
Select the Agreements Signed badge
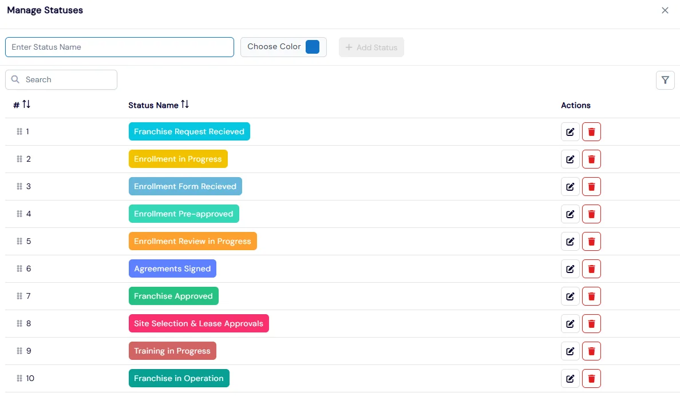click(x=172, y=268)
